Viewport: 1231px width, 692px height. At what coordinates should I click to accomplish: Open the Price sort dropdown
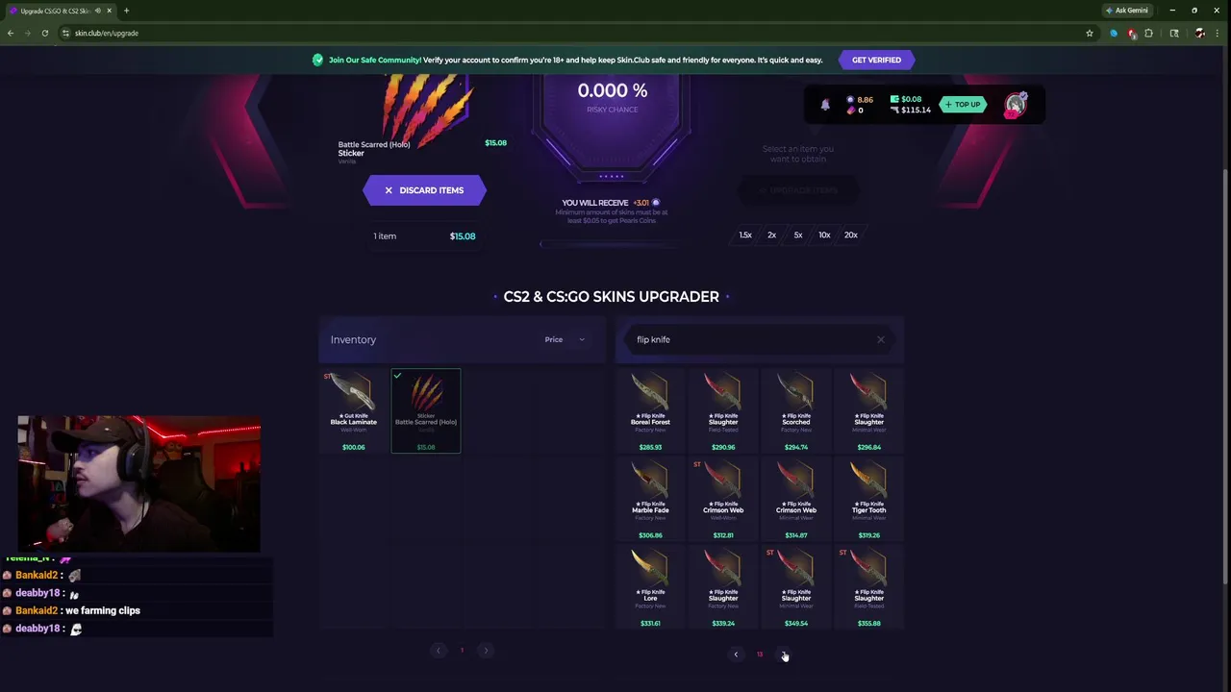(565, 339)
